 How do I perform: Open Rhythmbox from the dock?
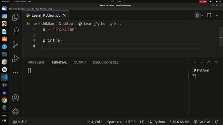coord(4,24)
